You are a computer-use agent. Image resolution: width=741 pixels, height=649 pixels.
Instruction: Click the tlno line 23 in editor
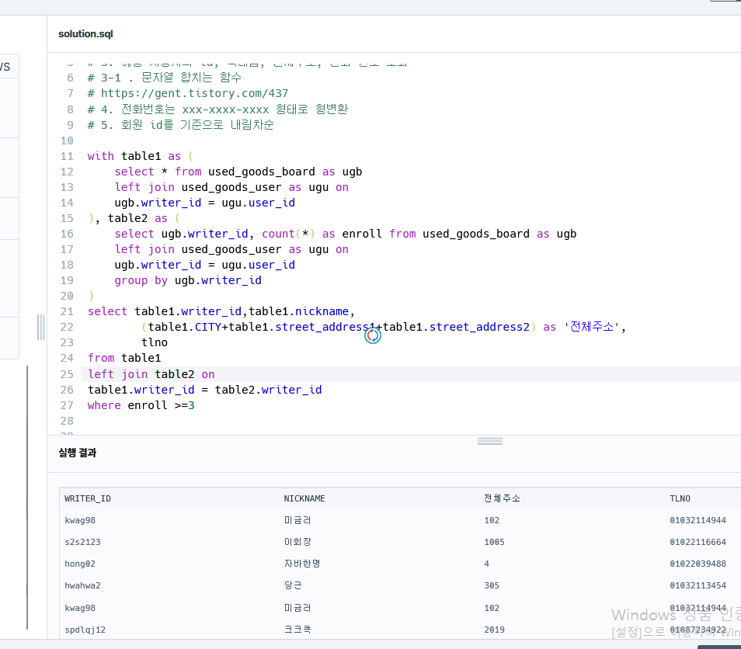(155, 342)
